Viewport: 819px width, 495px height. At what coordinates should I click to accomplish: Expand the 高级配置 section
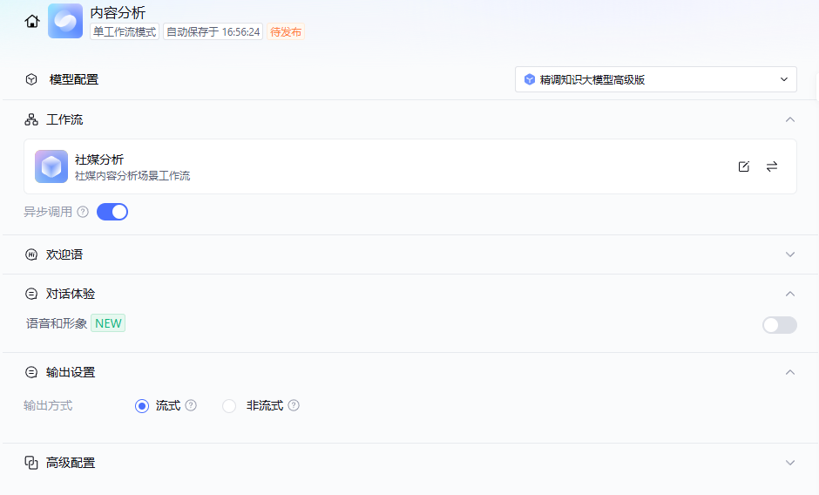pyautogui.click(x=789, y=463)
